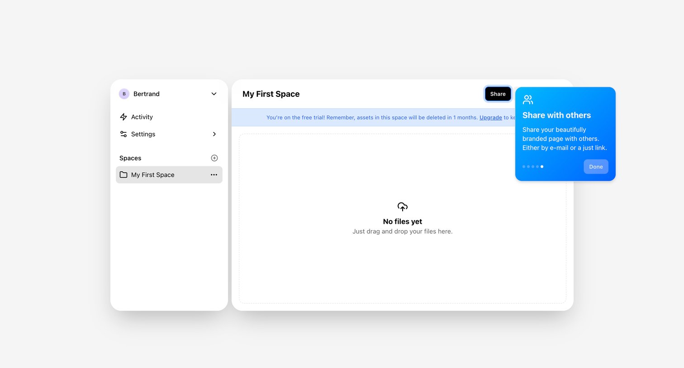Click the Settings sliders icon
Screen dimensions: 684x368
[x=123, y=134]
